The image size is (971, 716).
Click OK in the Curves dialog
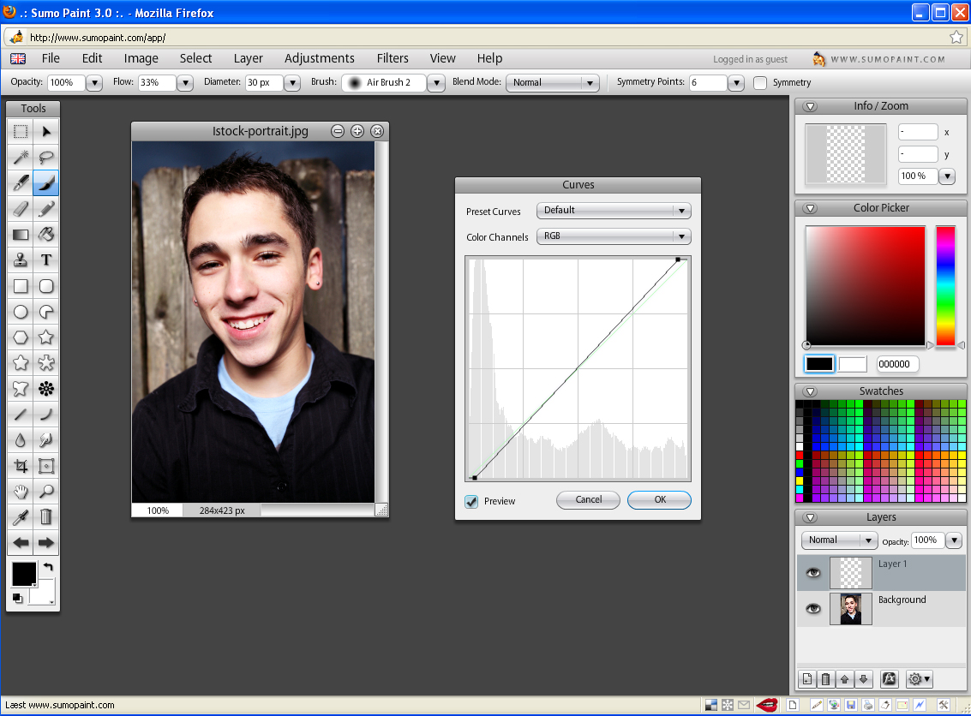[659, 500]
